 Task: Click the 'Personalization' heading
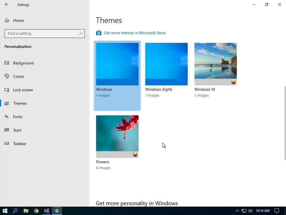point(18,46)
